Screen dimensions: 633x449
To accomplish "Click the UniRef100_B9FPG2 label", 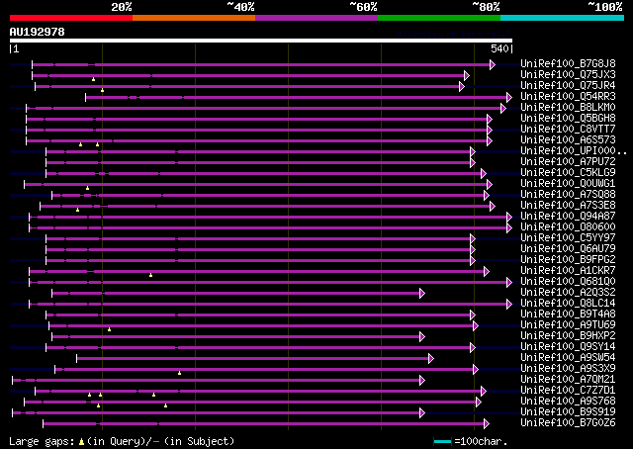I will 568,259.
